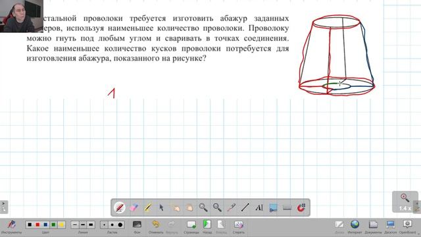Viewport: 421px width, 237px height.
Task: Expand the left side panel tab
Action: (x=3, y=207)
